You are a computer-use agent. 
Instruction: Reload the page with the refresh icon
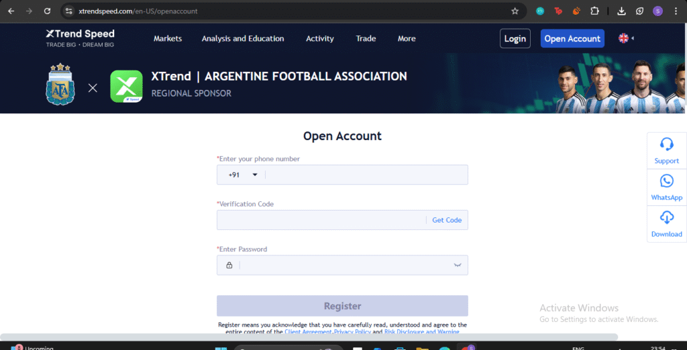(48, 11)
